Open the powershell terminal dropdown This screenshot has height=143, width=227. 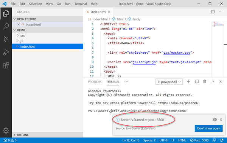coord(169,82)
